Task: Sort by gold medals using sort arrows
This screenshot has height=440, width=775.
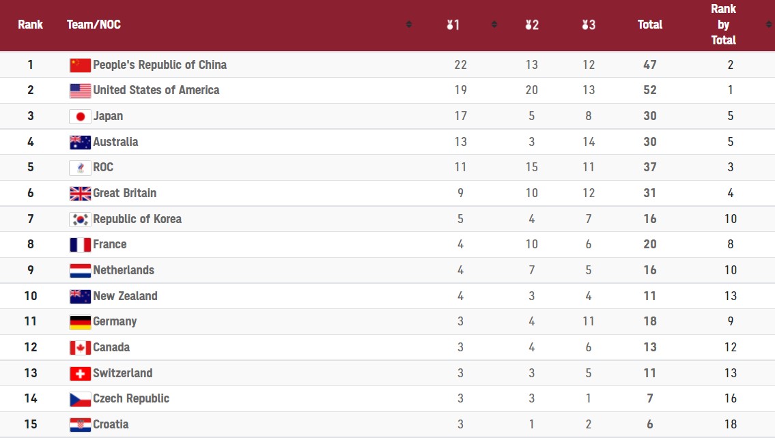Action: [x=494, y=25]
